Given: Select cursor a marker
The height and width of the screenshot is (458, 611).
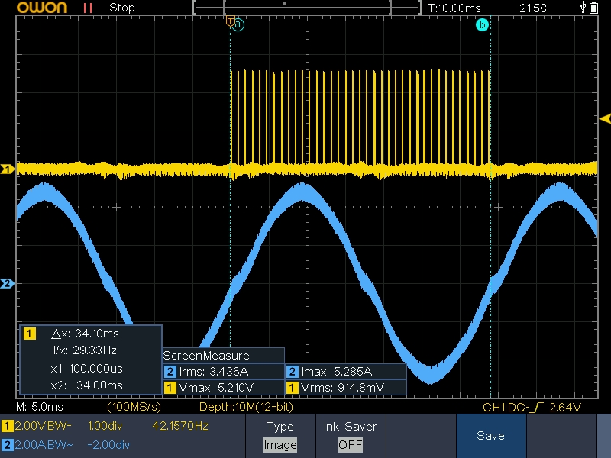Looking at the screenshot, I should (x=238, y=25).
